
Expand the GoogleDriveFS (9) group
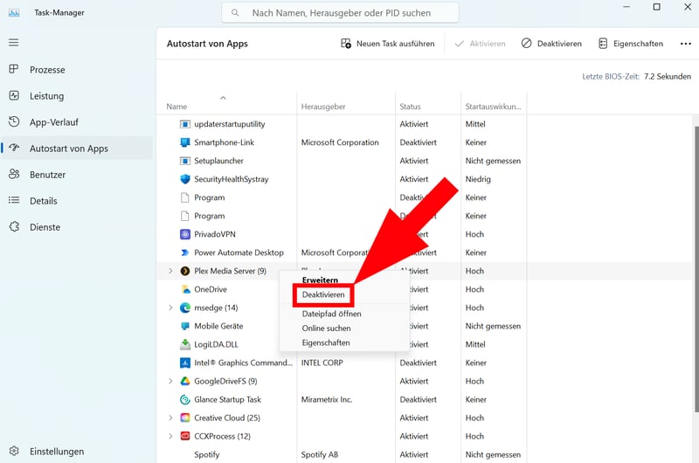click(170, 381)
